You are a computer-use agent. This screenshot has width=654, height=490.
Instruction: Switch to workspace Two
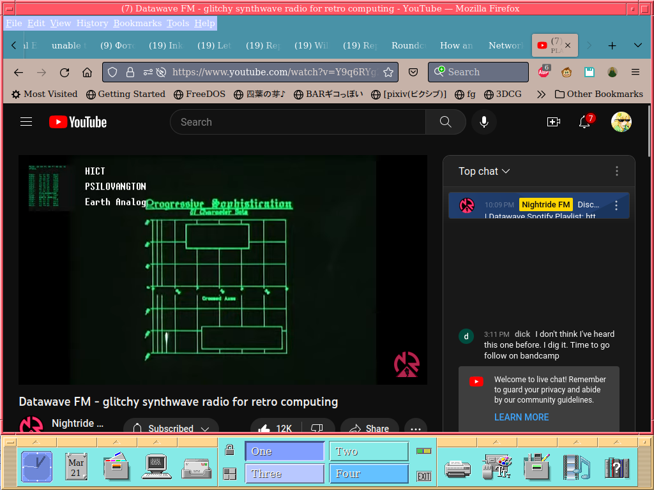369,451
